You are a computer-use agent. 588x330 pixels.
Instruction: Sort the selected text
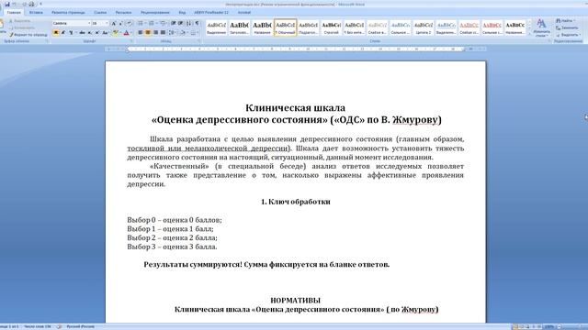188,23
